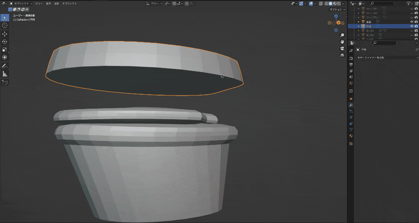Expand the フーリアン row in outliner
The height and width of the screenshot is (223, 419).
pyautogui.click(x=359, y=17)
